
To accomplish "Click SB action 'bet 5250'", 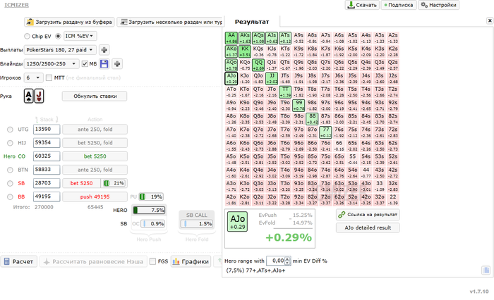I will (81, 183).
